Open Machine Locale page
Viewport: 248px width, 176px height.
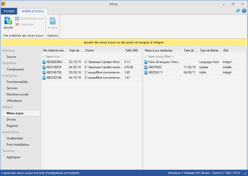pos(17,94)
